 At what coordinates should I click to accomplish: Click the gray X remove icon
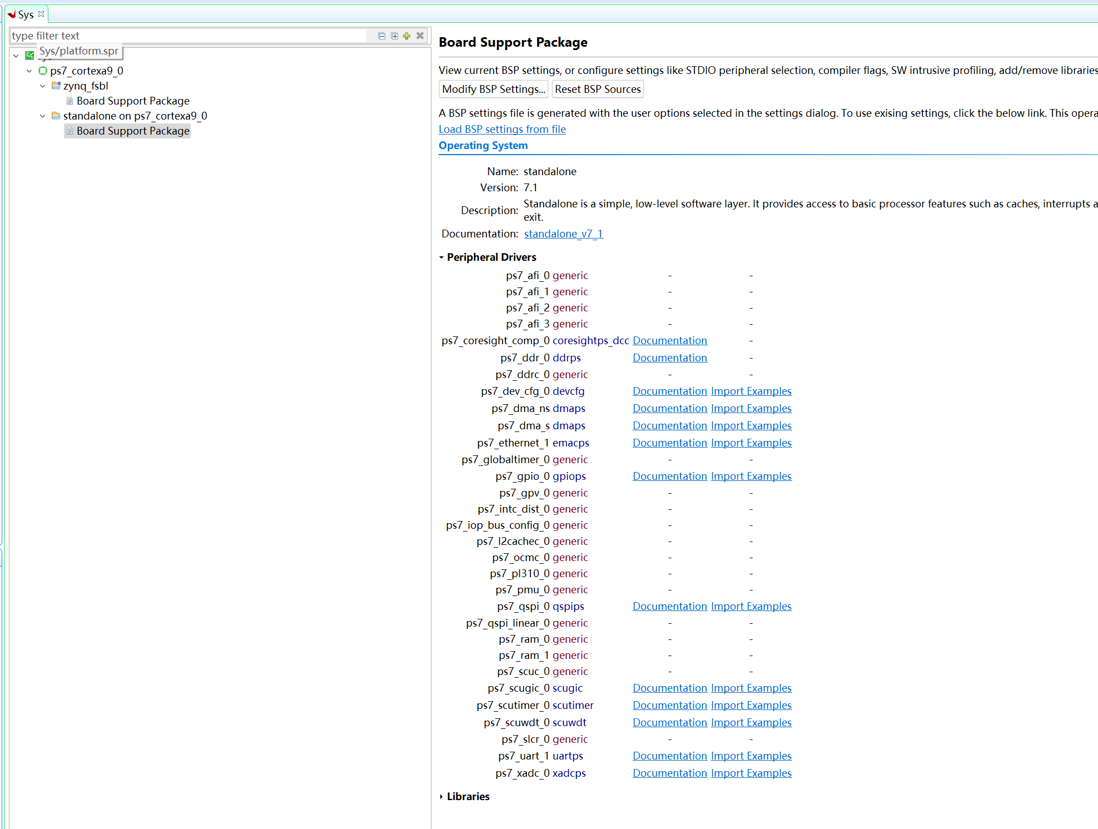420,36
